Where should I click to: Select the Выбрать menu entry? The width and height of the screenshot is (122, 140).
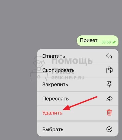click(x=78, y=129)
